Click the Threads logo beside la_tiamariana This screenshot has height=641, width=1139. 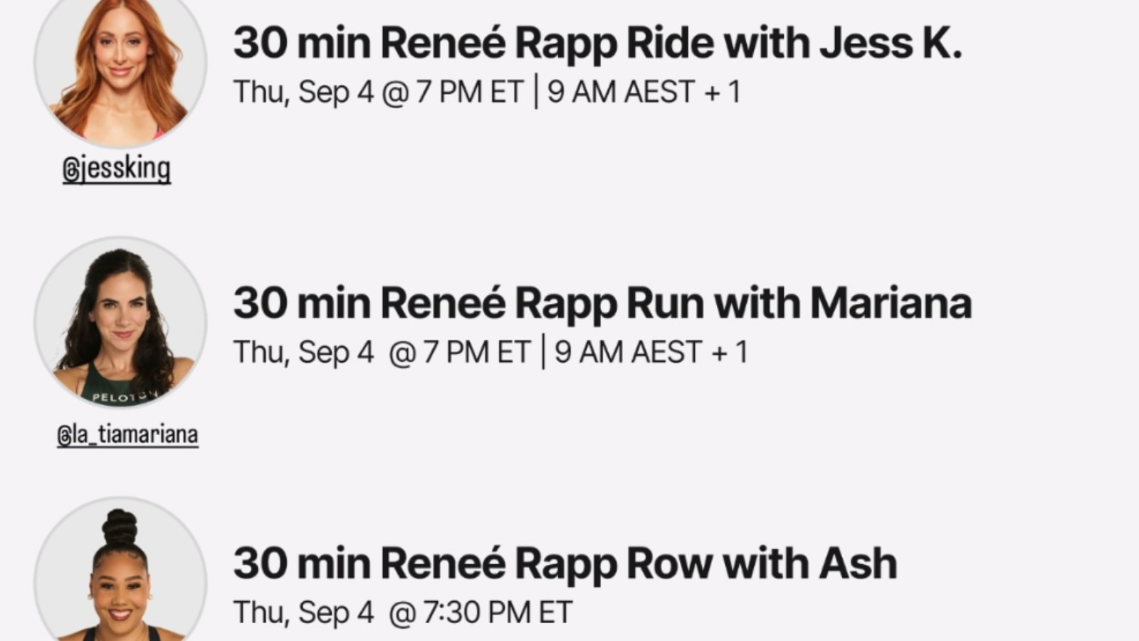point(64,435)
